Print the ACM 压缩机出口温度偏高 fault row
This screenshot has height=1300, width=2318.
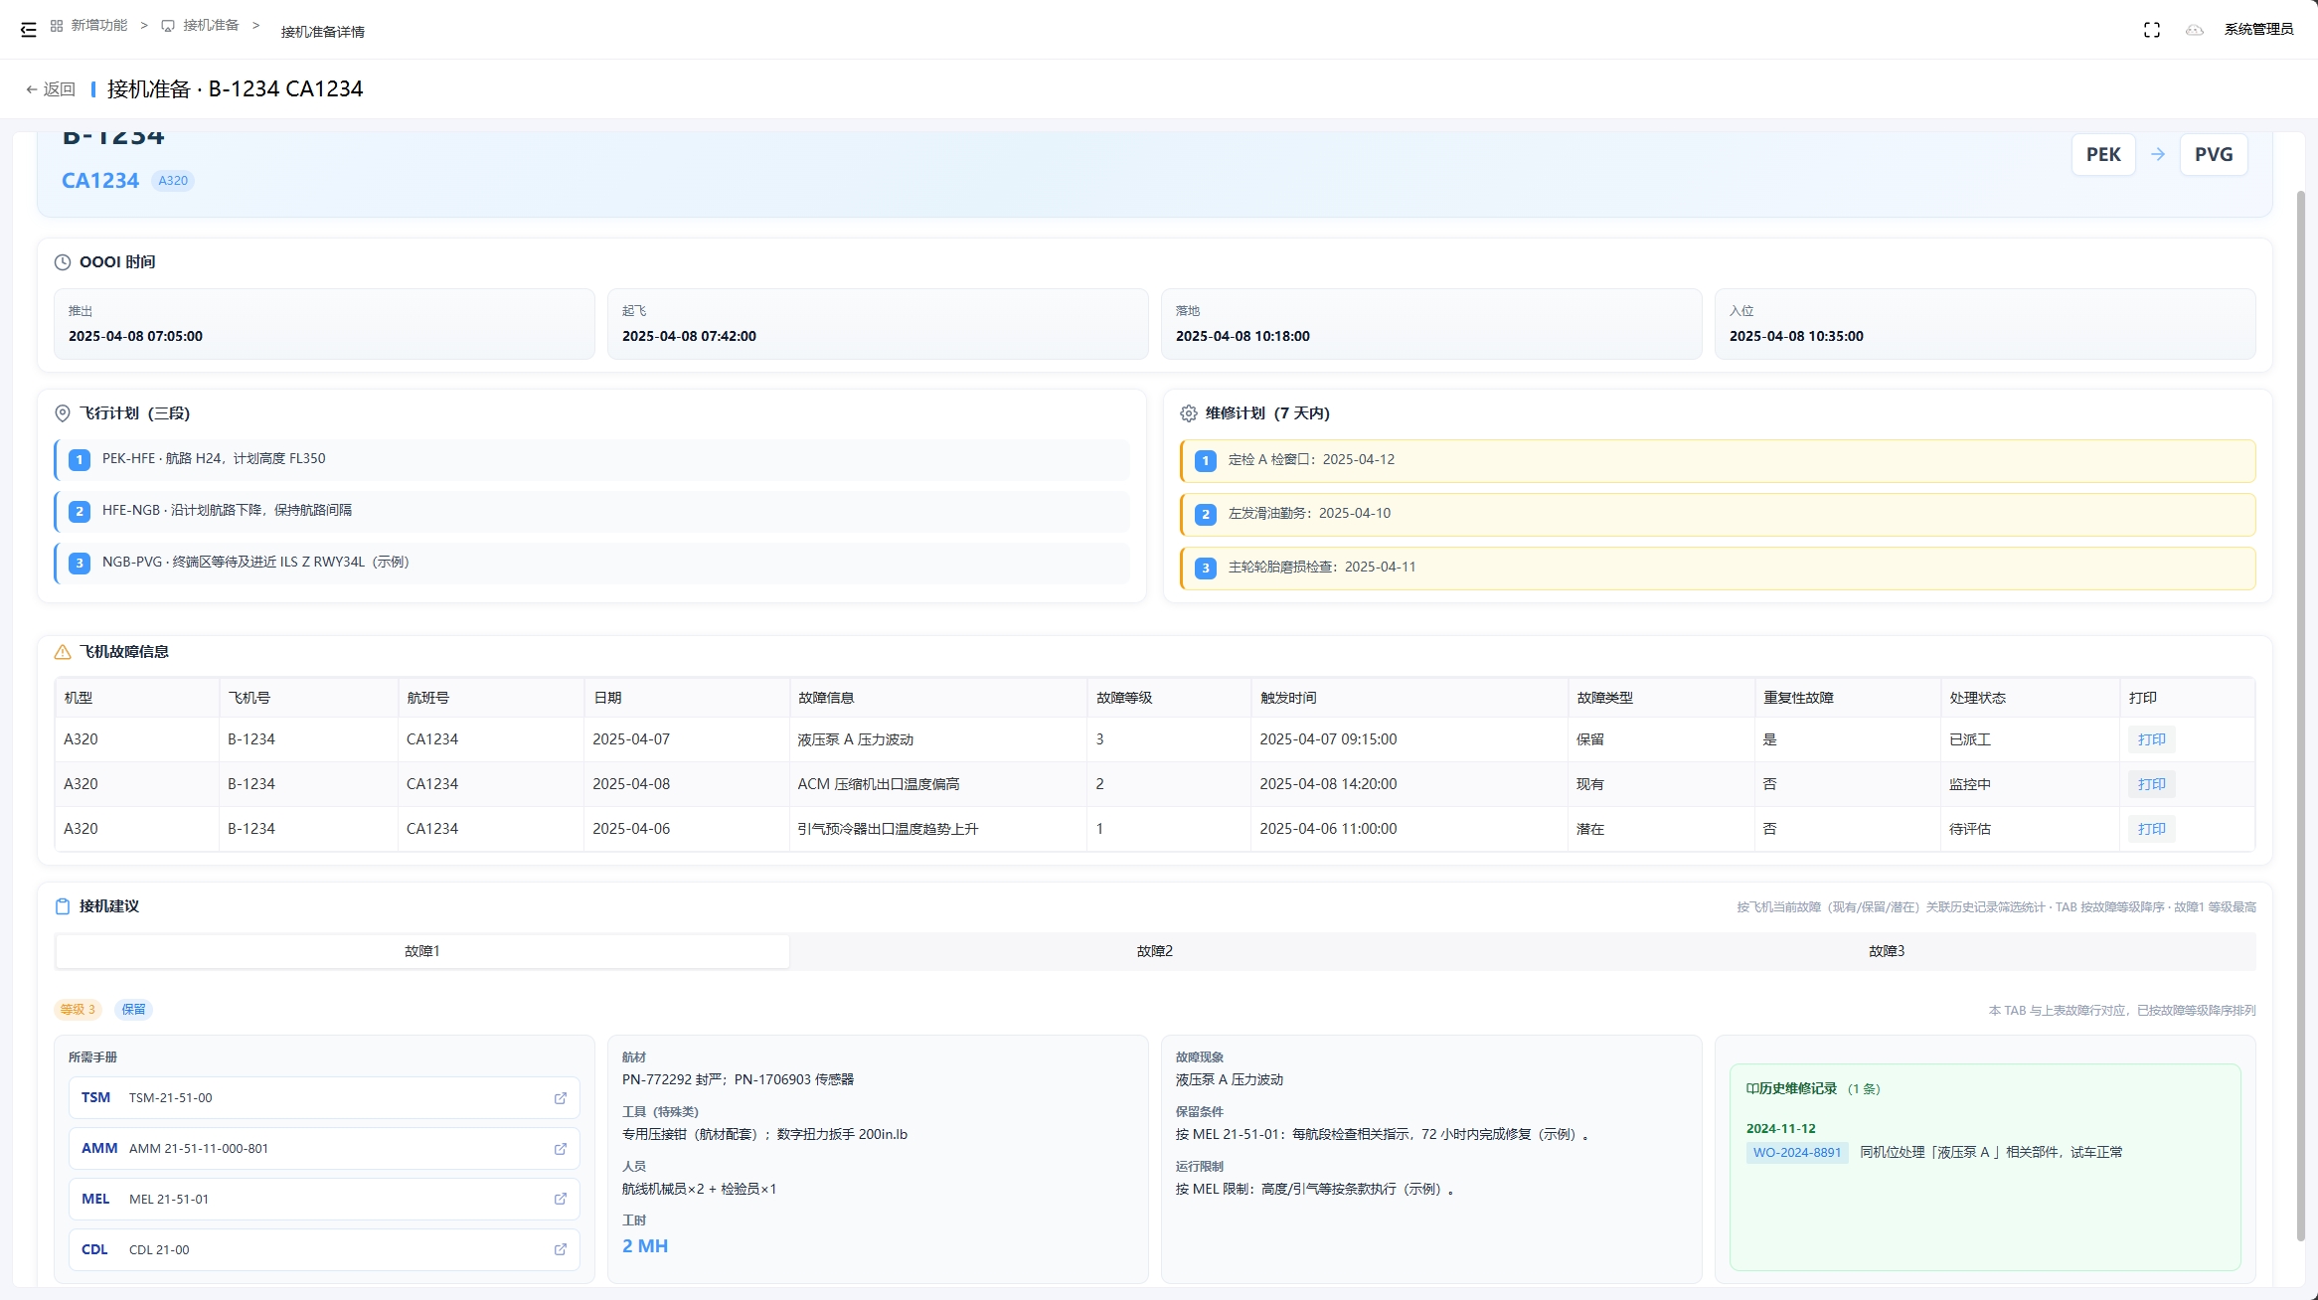coord(2152,784)
